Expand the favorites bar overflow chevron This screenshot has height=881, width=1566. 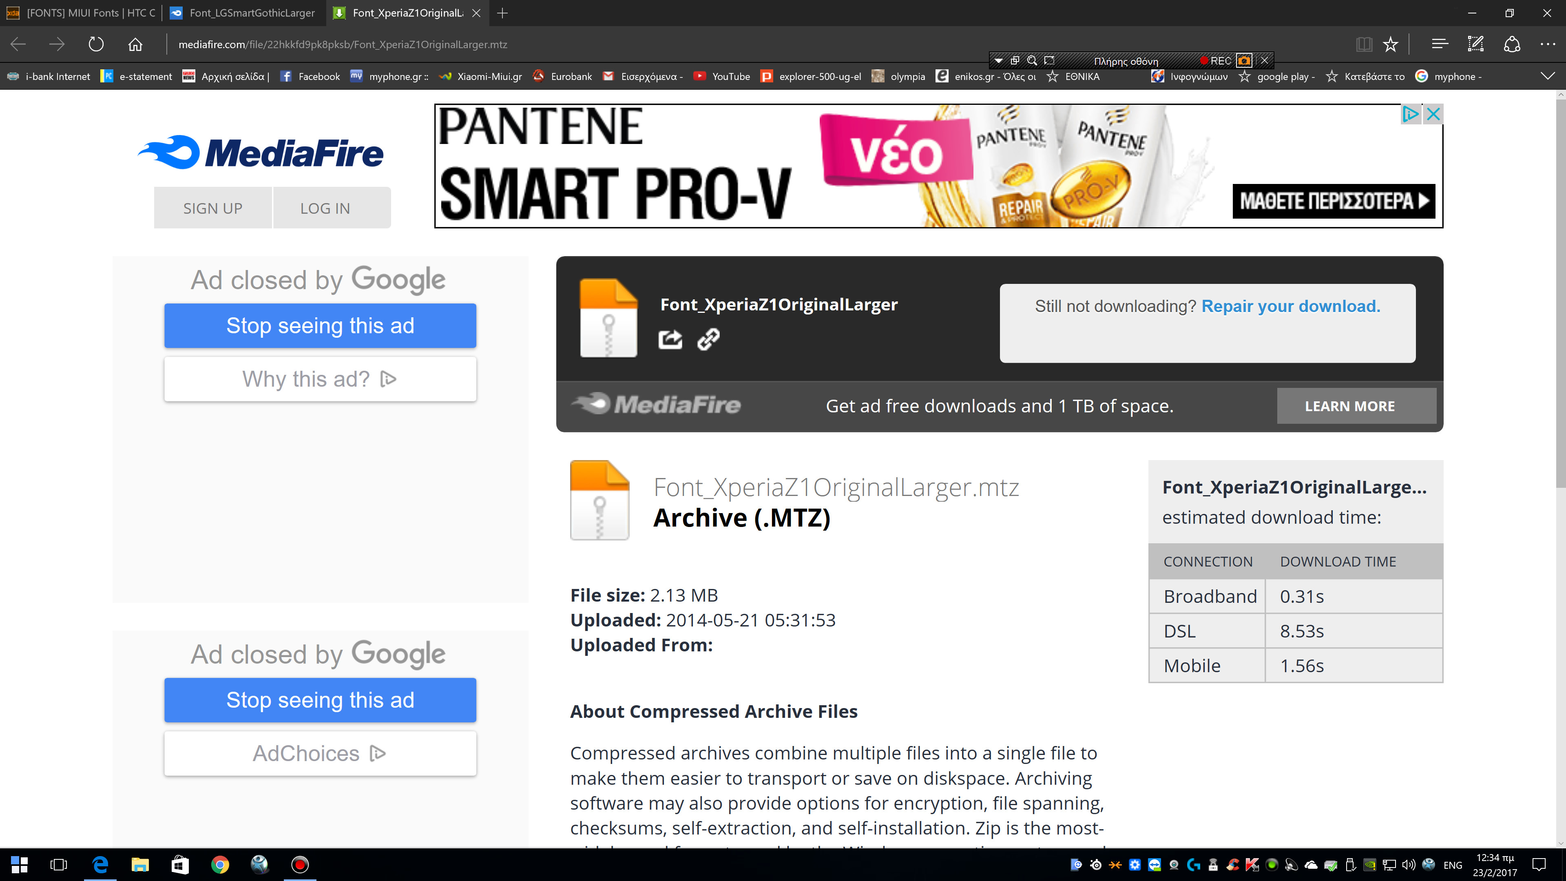1548,76
